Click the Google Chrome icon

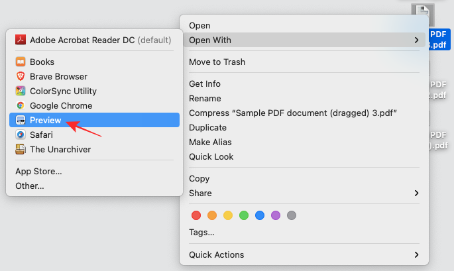21,105
